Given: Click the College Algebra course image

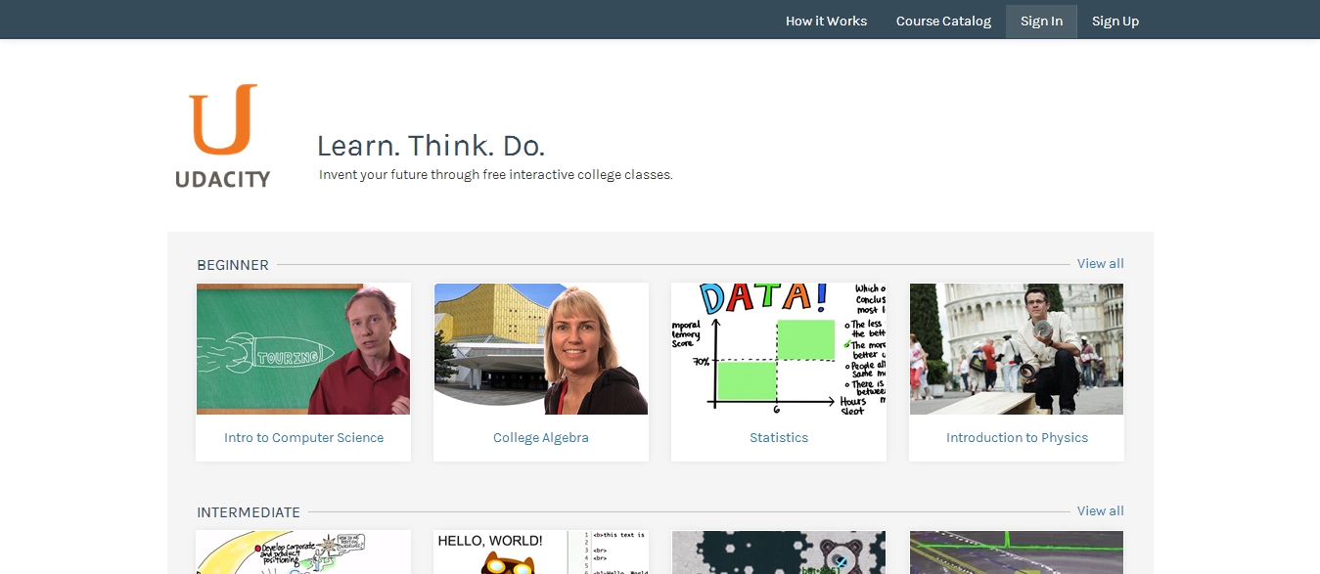Looking at the screenshot, I should coord(541,349).
